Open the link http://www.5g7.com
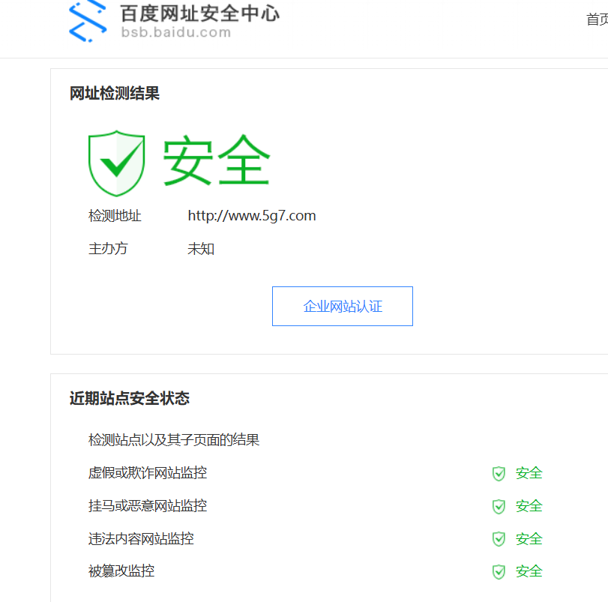 pyautogui.click(x=252, y=215)
